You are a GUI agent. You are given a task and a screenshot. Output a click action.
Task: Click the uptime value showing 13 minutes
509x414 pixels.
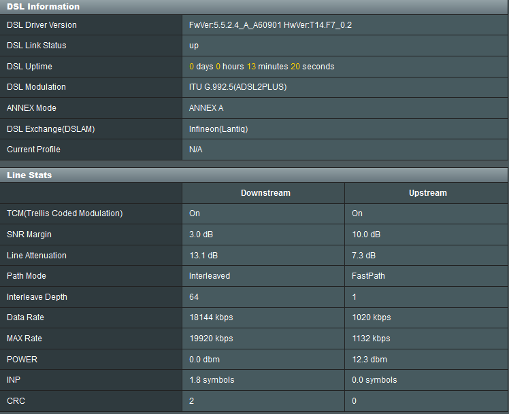pyautogui.click(x=261, y=67)
